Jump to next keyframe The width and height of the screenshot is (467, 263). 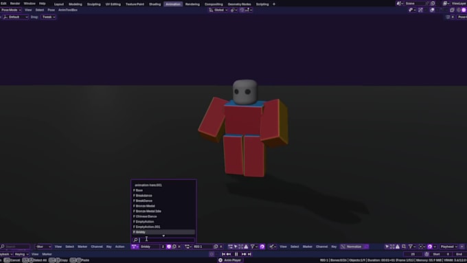point(244,254)
